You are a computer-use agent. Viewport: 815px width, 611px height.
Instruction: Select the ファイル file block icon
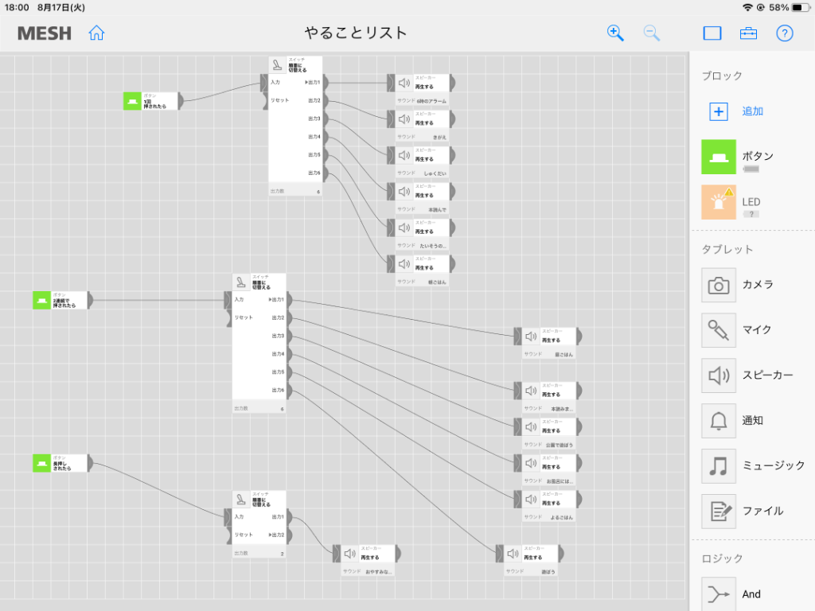(719, 512)
